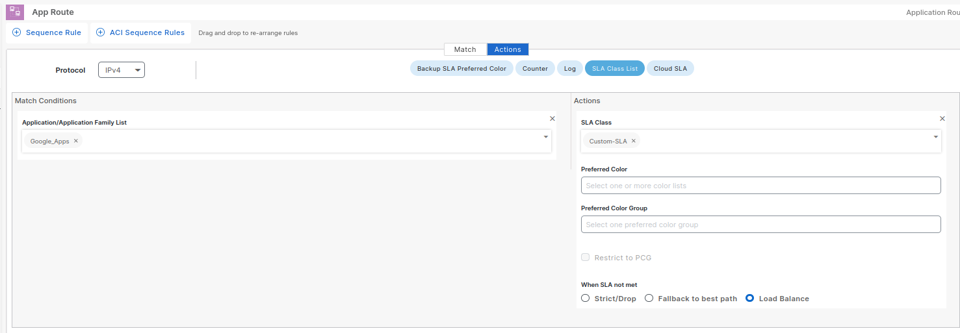The height and width of the screenshot is (333, 960).
Task: Click the Backup SLA Preferred Color button
Action: point(461,69)
